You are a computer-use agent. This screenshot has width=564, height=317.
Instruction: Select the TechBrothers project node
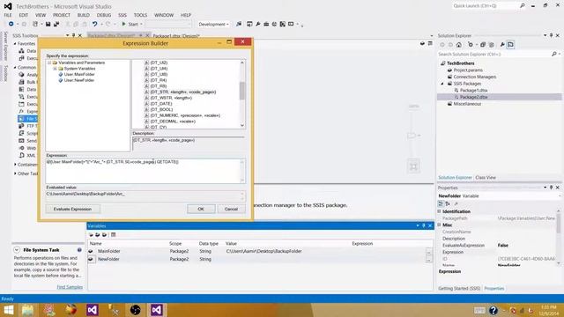[460, 63]
